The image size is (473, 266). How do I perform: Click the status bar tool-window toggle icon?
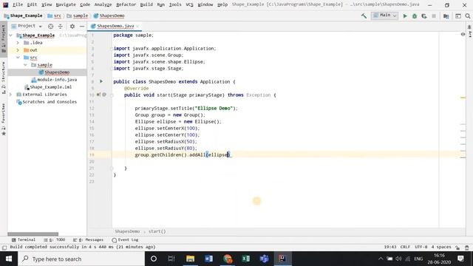4,248
